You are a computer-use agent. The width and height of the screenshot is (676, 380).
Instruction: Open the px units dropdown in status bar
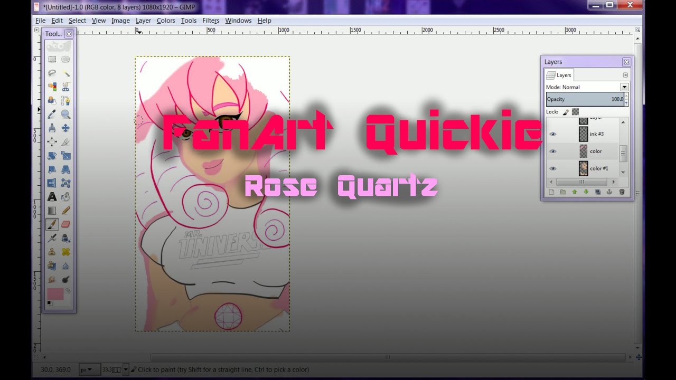tap(89, 369)
